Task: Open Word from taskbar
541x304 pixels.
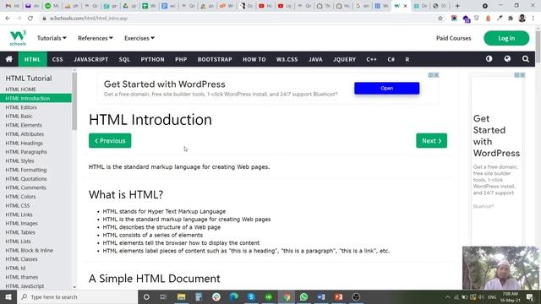Action: [x=321, y=296]
